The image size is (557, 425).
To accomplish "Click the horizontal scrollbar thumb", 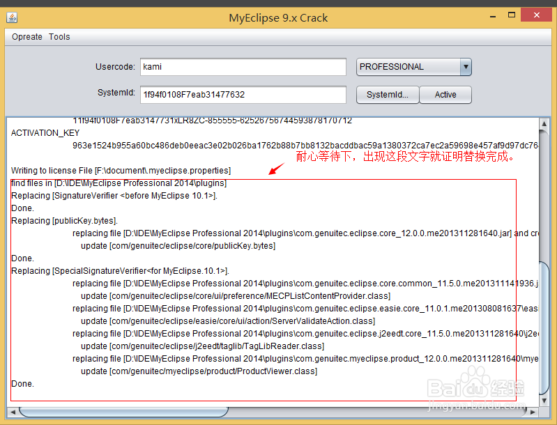I will 123,412.
